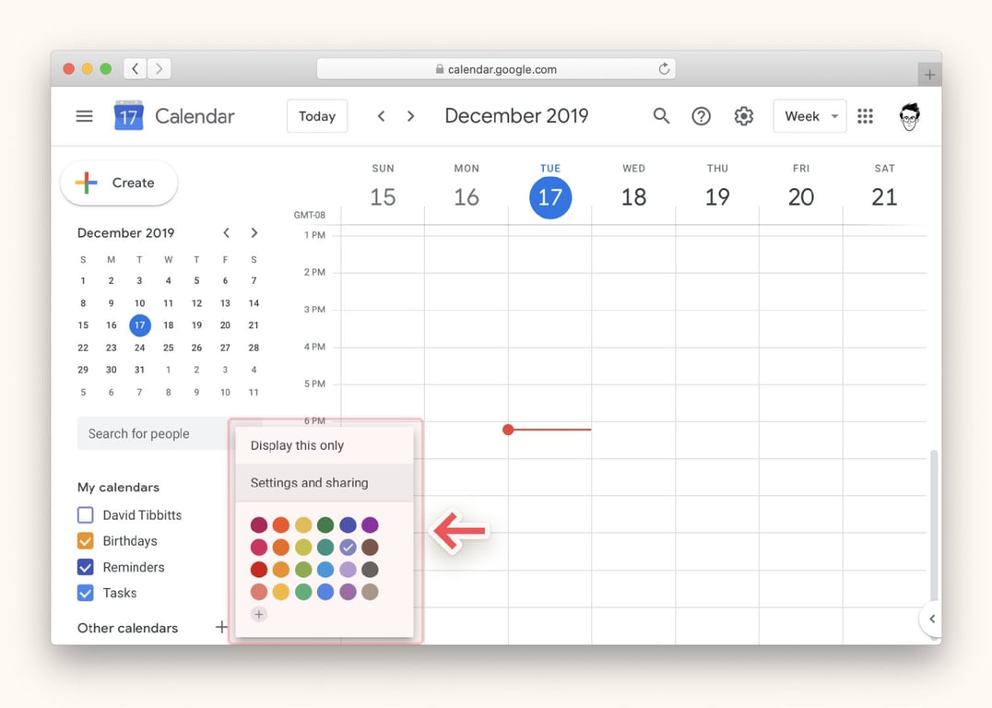Select 'Display this only' menu option
Image resolution: width=992 pixels, height=708 pixels.
pyautogui.click(x=297, y=445)
